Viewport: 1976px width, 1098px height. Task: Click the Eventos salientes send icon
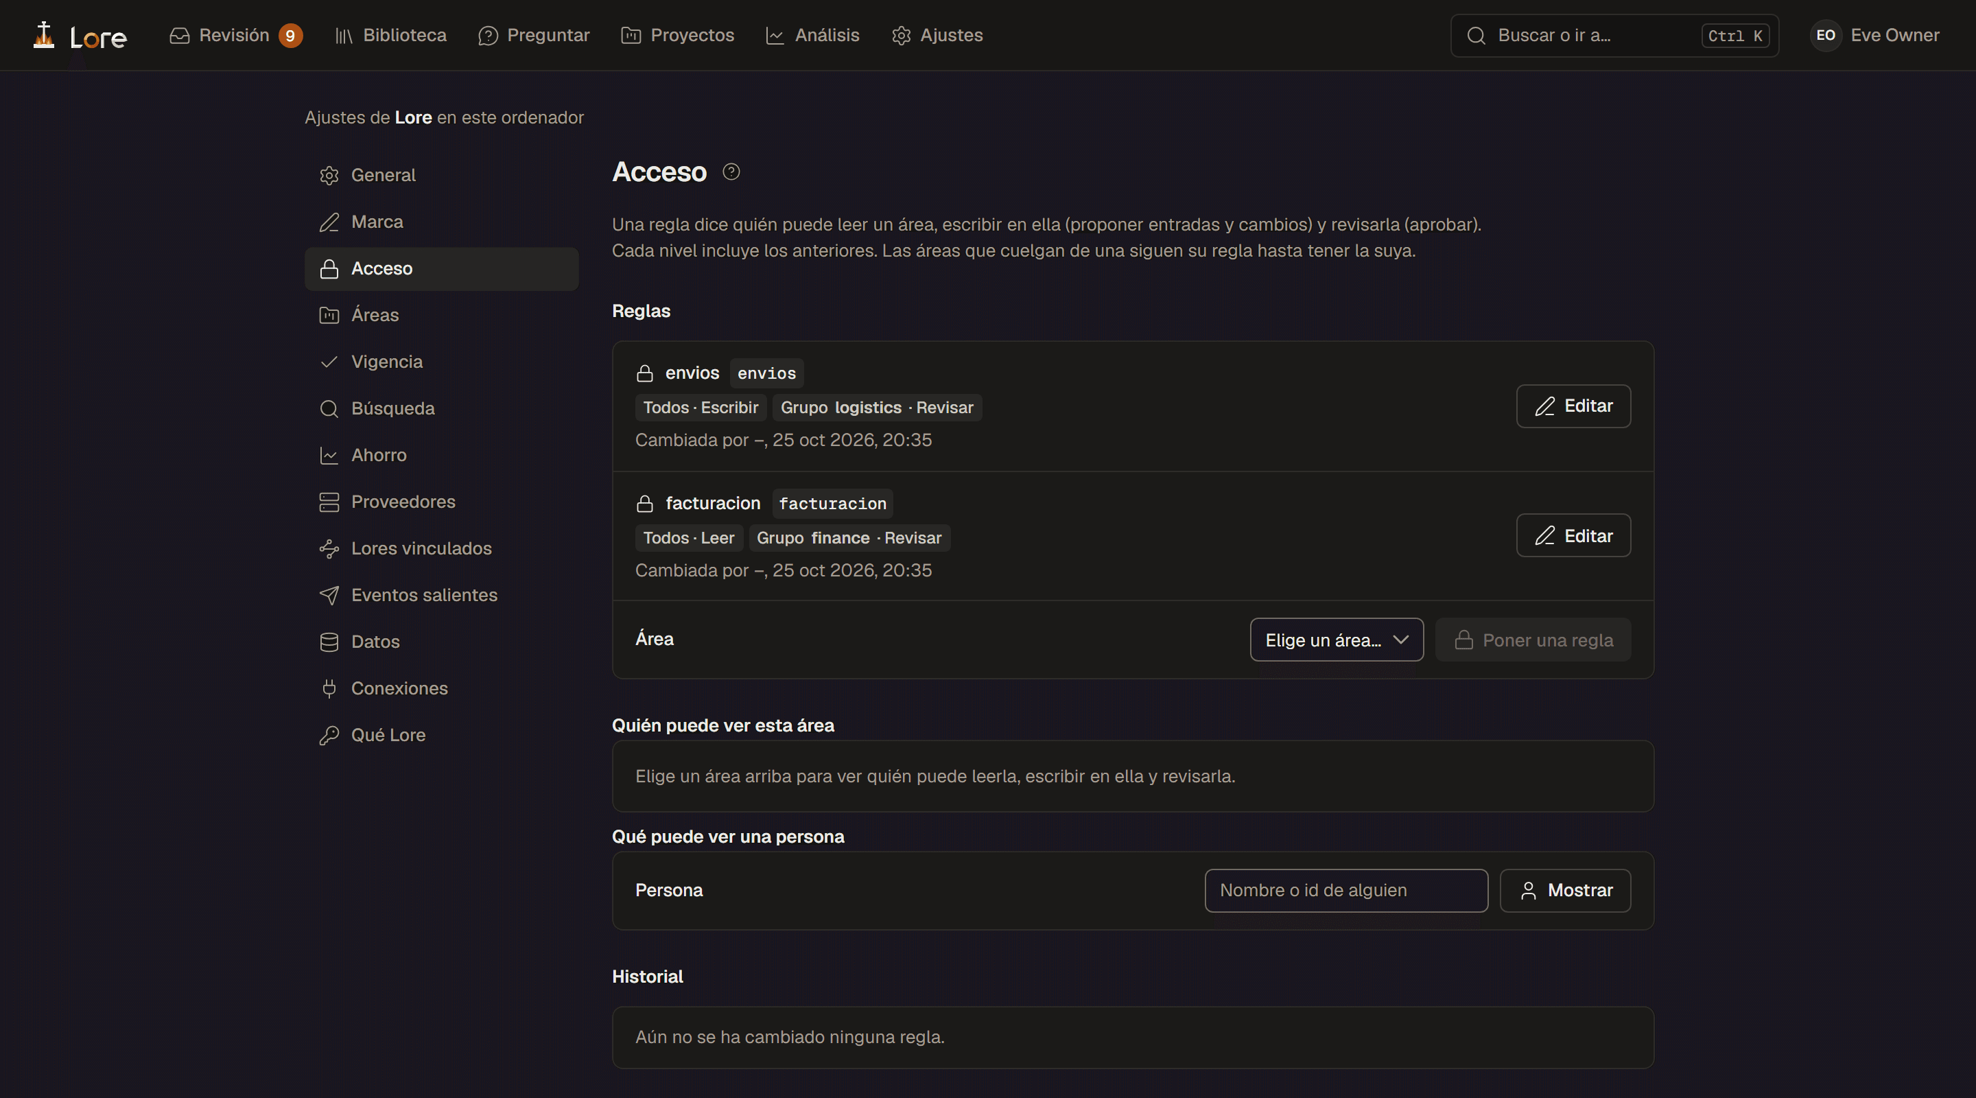point(329,596)
